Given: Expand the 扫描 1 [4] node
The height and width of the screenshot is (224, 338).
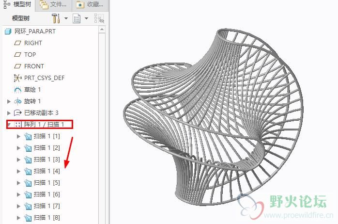Looking at the screenshot, I should (x=18, y=171).
